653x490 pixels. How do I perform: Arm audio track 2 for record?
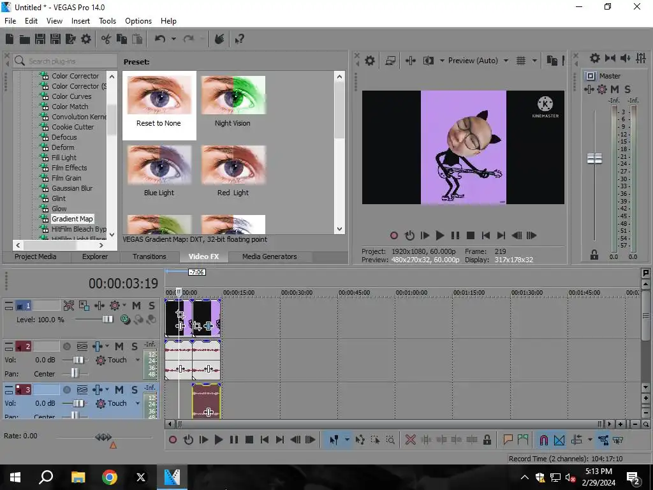[66, 346]
